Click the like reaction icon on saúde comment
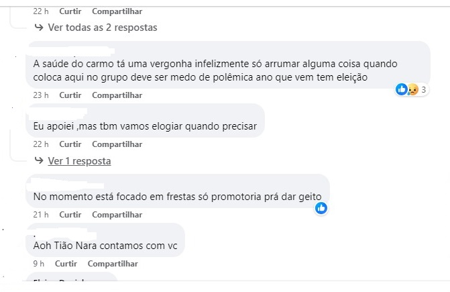The width and height of the screenshot is (450, 292). pos(401,89)
